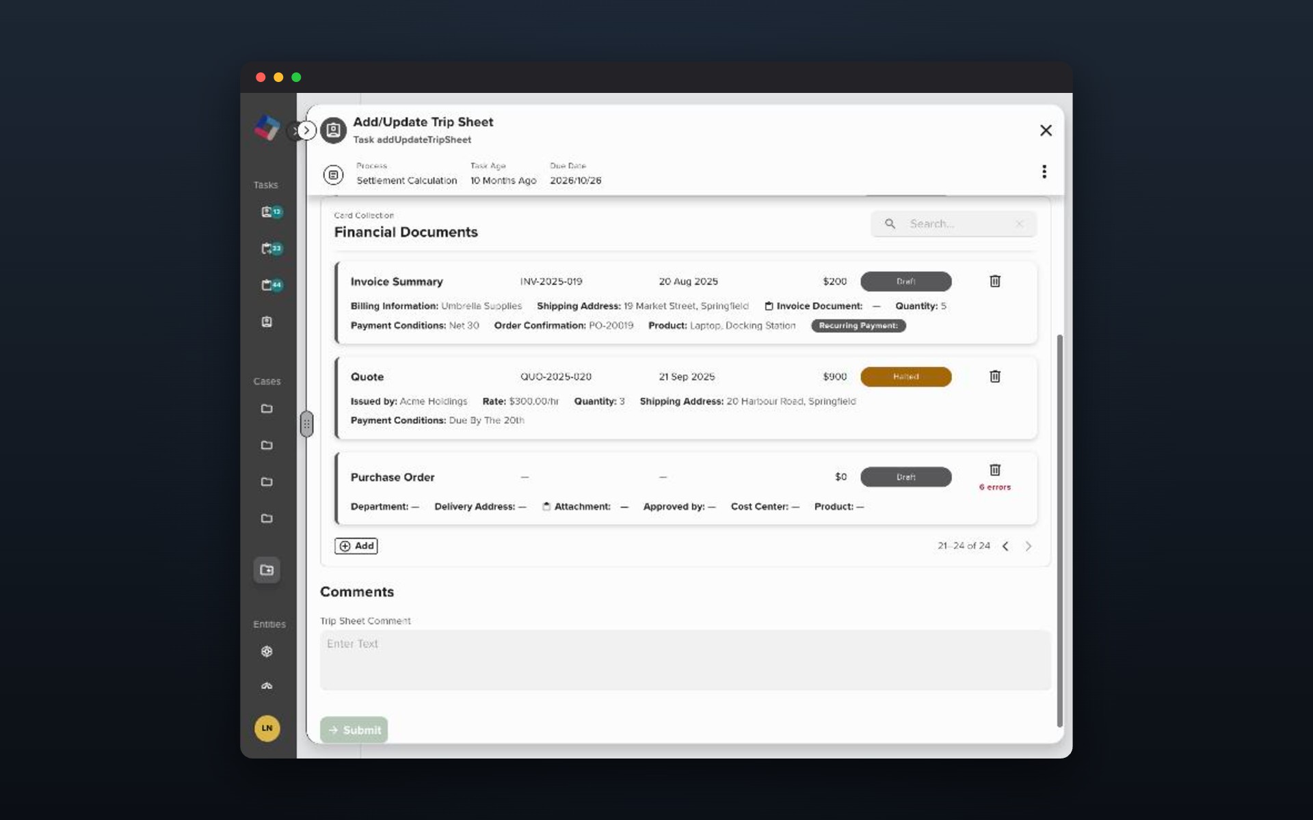1313x820 pixels.
Task: Clear the Financial Documents search field
Action: pos(1019,223)
